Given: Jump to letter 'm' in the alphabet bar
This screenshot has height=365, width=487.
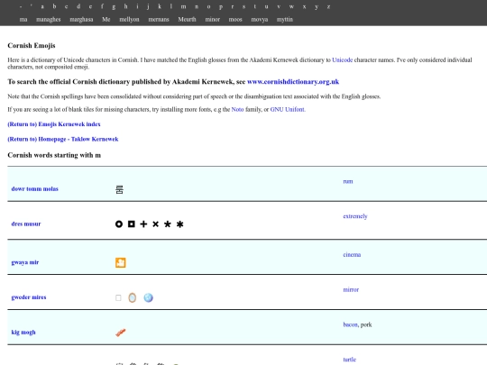Looking at the screenshot, I should pyautogui.click(x=184, y=6).
